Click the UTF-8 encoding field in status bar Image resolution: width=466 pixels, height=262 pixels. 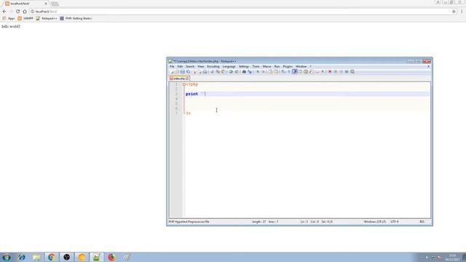coord(395,221)
